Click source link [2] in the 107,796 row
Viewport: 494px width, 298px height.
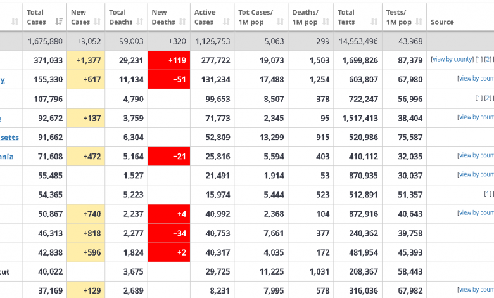click(488, 98)
